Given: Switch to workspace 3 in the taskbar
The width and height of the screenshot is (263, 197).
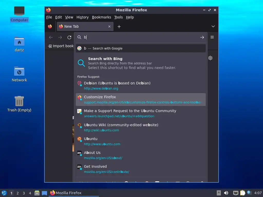Looking at the screenshot, I should tap(24, 193).
